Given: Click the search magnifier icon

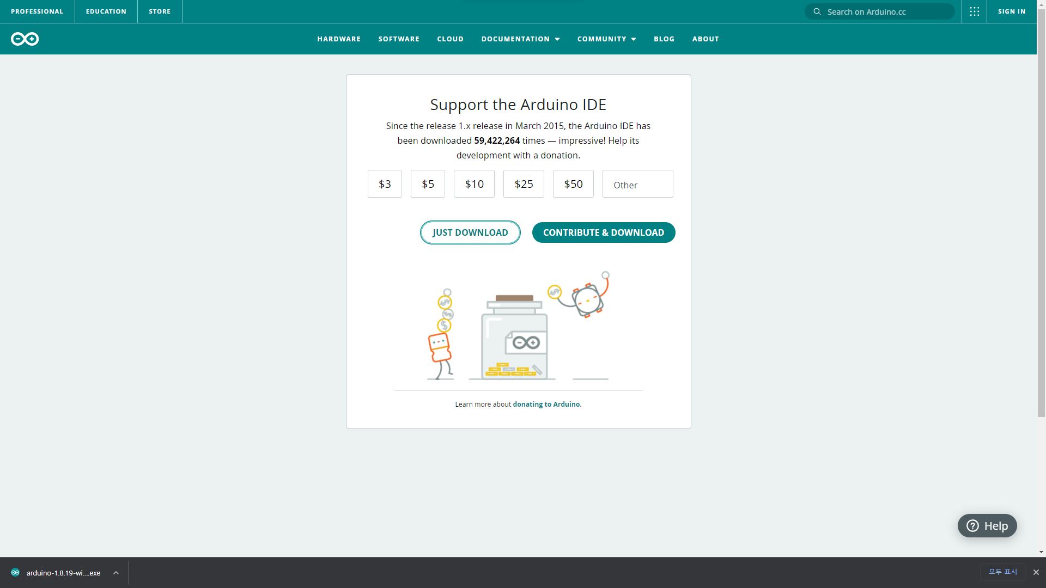Looking at the screenshot, I should (817, 11).
